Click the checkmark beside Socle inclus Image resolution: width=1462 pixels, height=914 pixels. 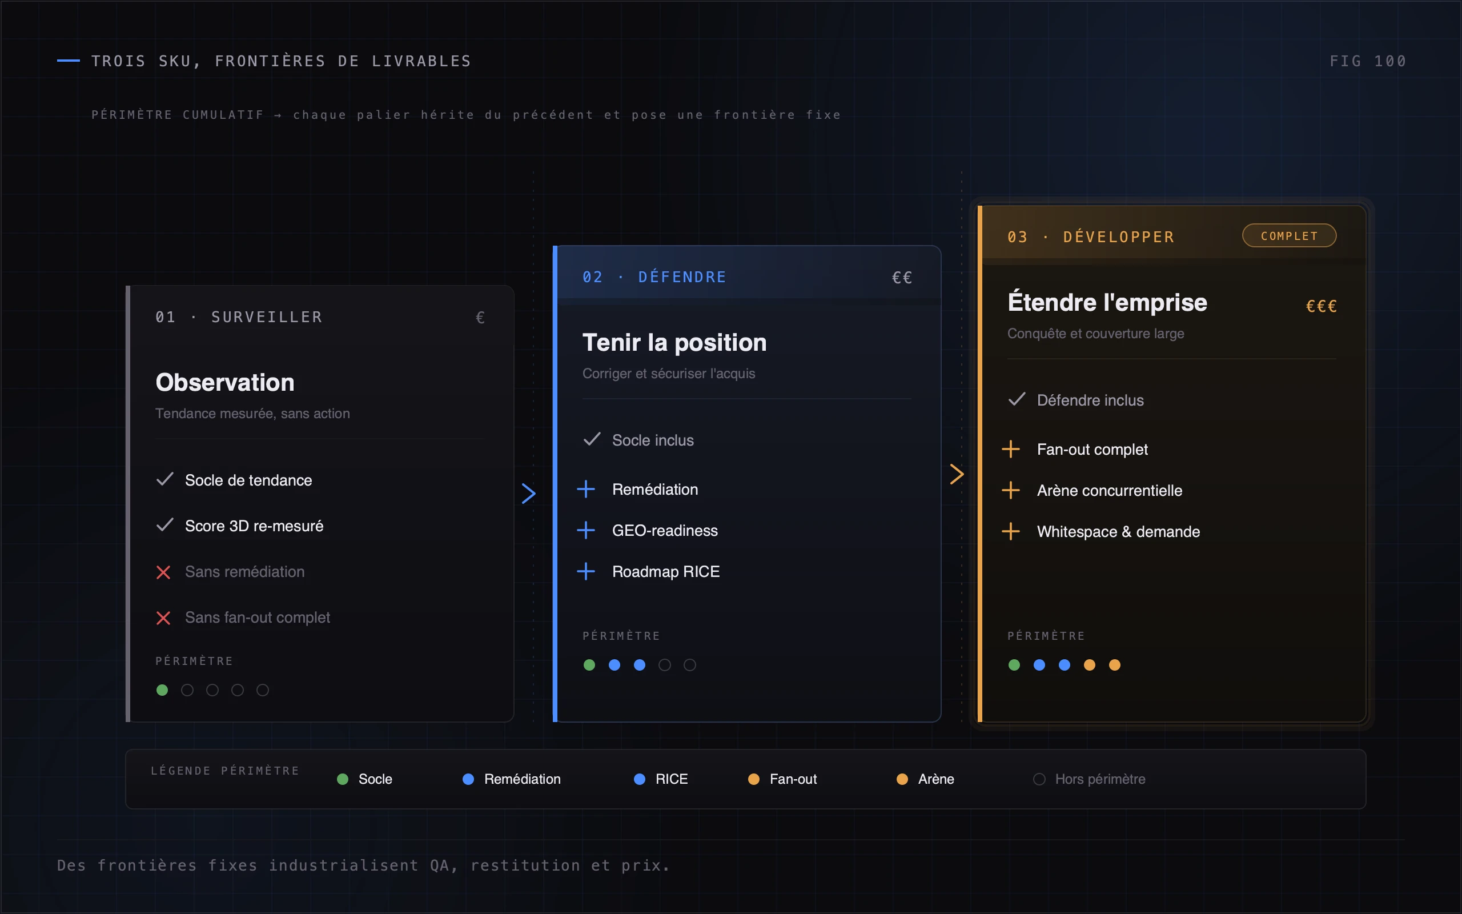point(592,439)
